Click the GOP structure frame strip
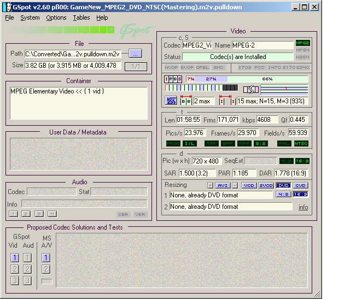The image size is (350, 299). pos(201,87)
